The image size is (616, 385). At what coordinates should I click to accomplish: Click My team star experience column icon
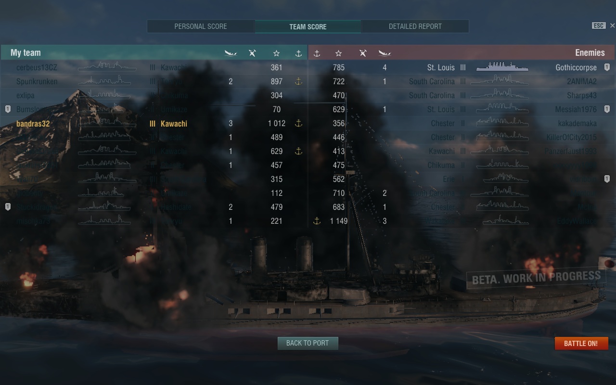pyautogui.click(x=276, y=53)
